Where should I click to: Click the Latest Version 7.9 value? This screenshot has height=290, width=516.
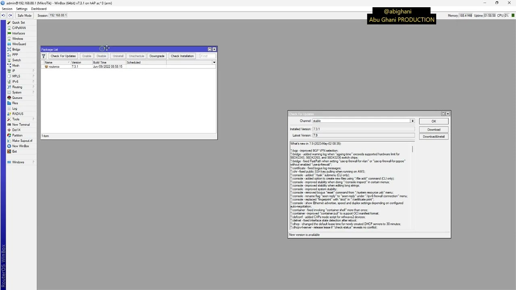pyautogui.click(x=363, y=135)
